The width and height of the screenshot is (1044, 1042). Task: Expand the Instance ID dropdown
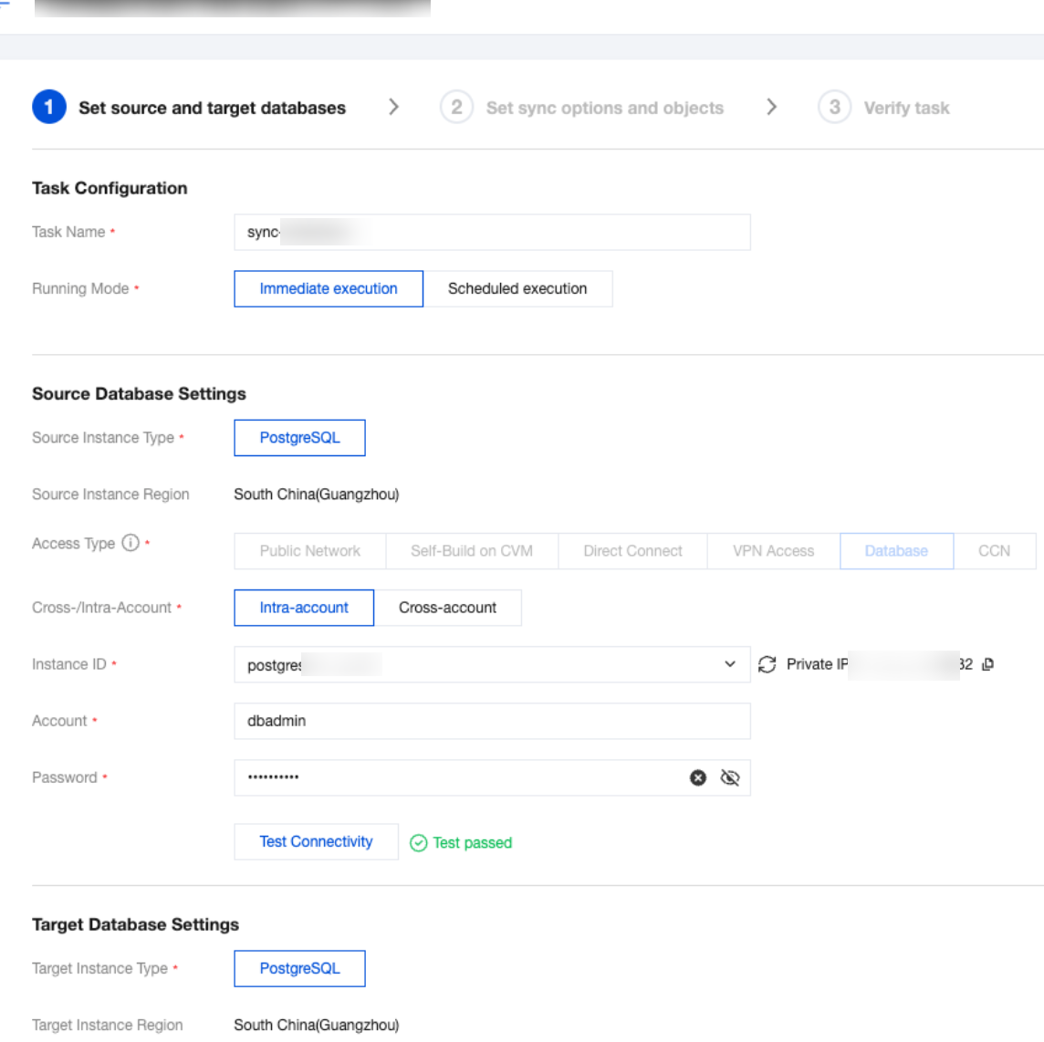click(x=729, y=664)
